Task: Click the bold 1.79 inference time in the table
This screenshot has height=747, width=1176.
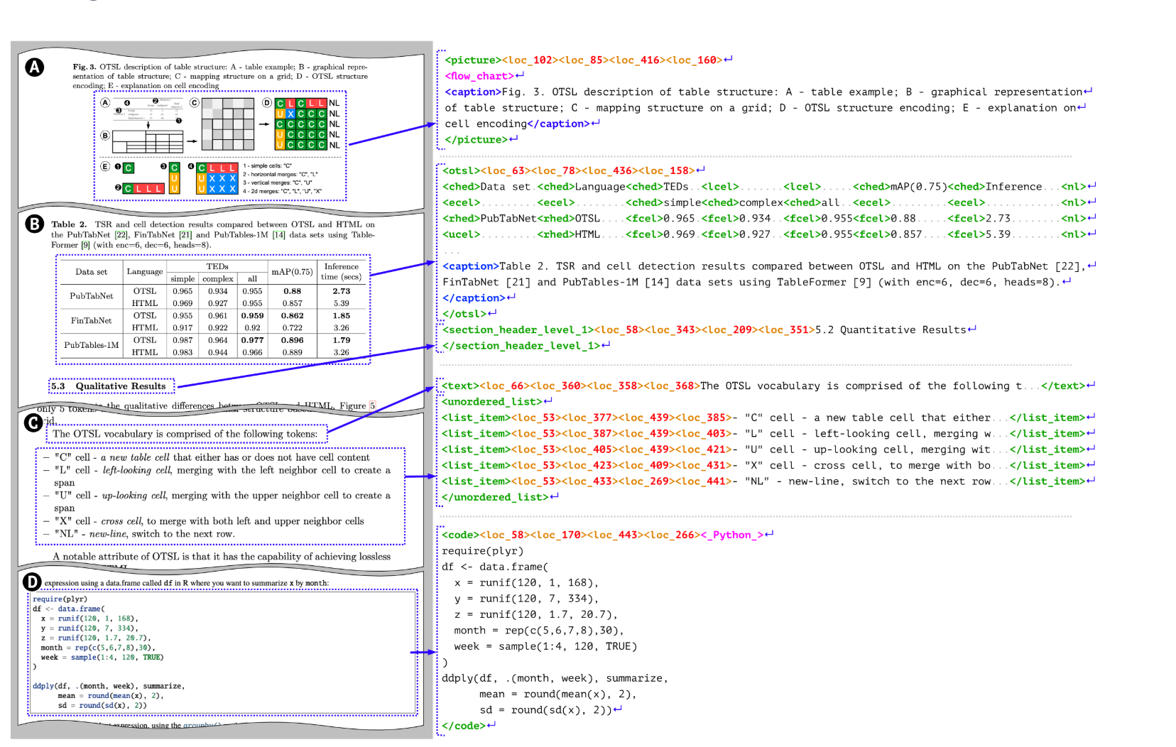Action: tap(342, 340)
